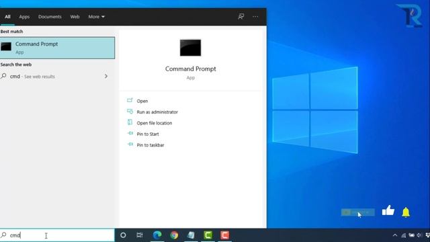
Task: Click the Command Prompt icon in best match
Action: [6, 46]
